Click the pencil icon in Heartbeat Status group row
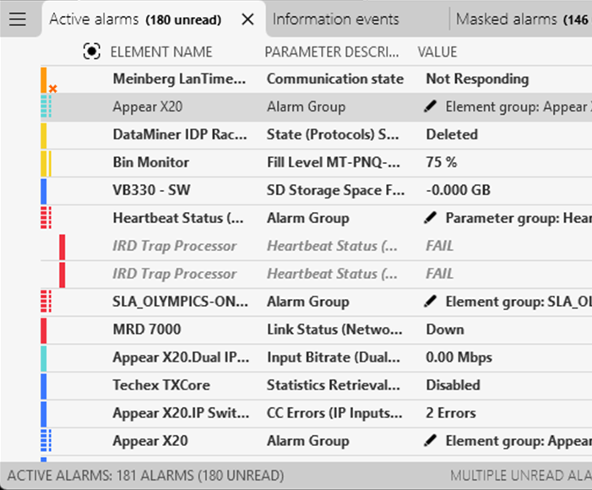 click(430, 218)
